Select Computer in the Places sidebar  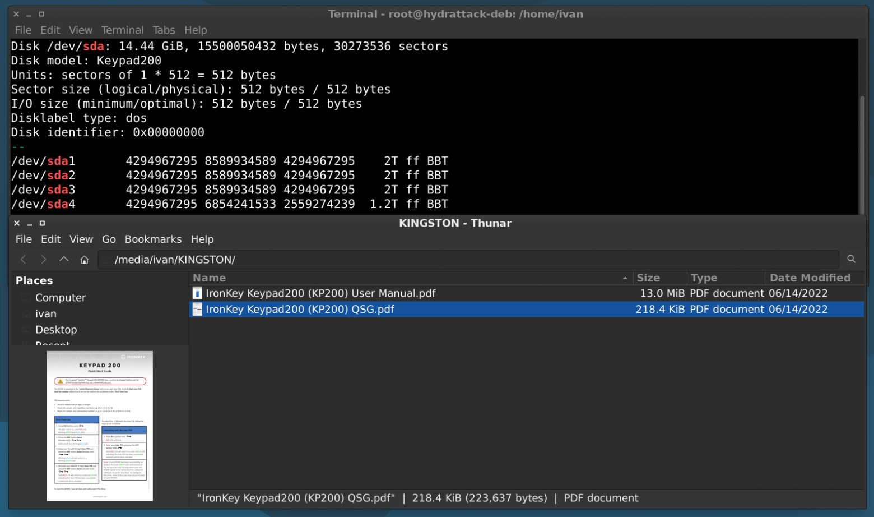tap(61, 298)
